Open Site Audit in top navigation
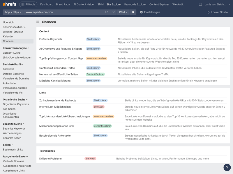Image resolution: width=233 pixels, height=174 pixels. pos(178,4)
